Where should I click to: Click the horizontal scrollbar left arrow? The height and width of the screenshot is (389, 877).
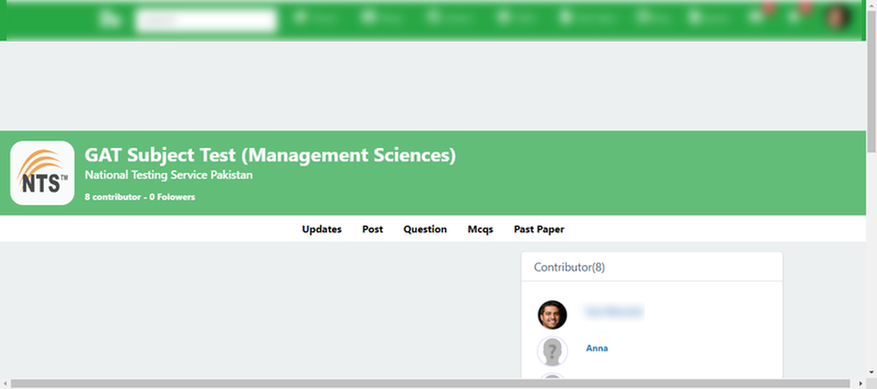(5, 384)
